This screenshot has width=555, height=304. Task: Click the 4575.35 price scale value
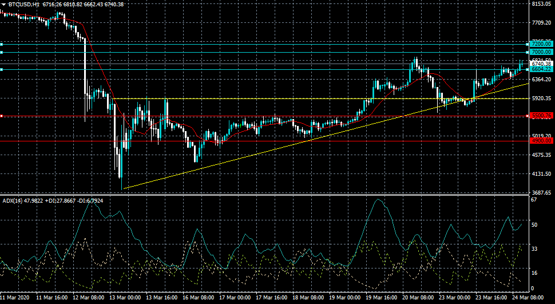[x=541, y=155]
